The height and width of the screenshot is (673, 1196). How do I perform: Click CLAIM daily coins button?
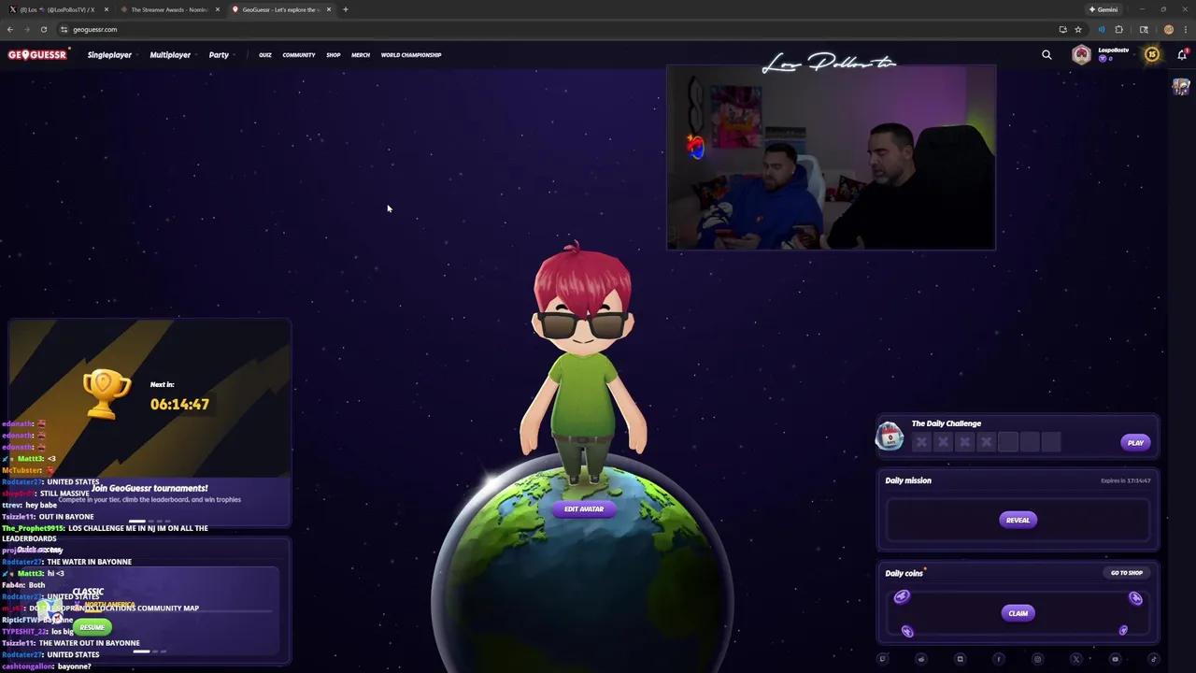tap(1018, 613)
